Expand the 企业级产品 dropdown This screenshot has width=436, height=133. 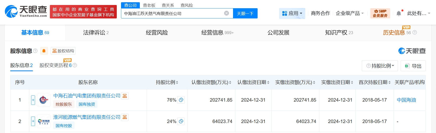[x=350, y=13]
